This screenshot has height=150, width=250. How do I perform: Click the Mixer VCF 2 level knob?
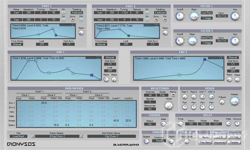(x=211, y=97)
